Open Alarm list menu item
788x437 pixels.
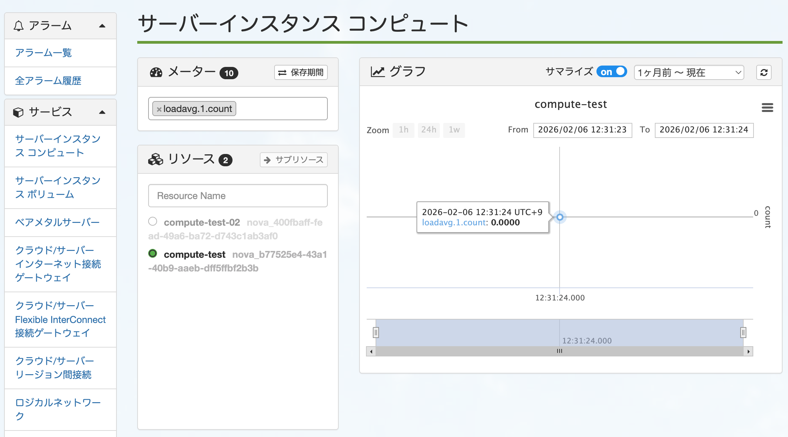tap(43, 53)
